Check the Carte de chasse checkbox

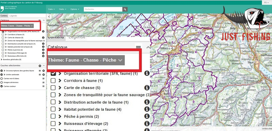[x=3, y=38]
